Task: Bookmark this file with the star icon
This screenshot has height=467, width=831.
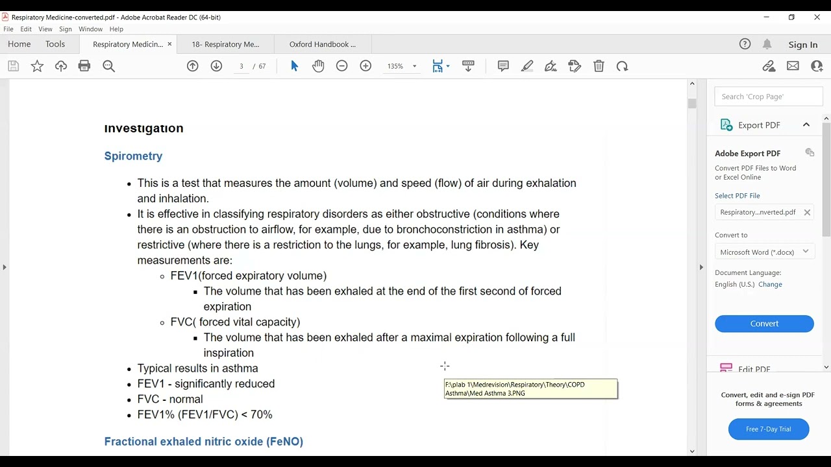Action: click(37, 66)
